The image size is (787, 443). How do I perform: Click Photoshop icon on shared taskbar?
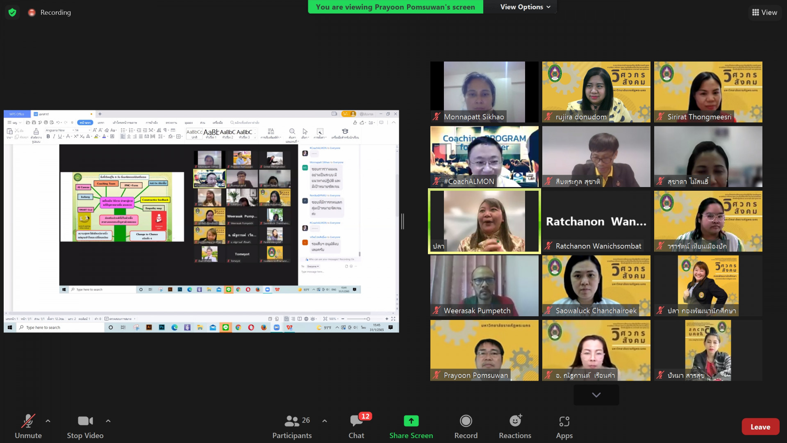pos(161,327)
